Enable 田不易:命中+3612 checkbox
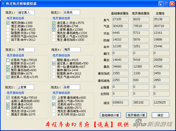The height and width of the screenshot is (131, 176). click(8, 40)
